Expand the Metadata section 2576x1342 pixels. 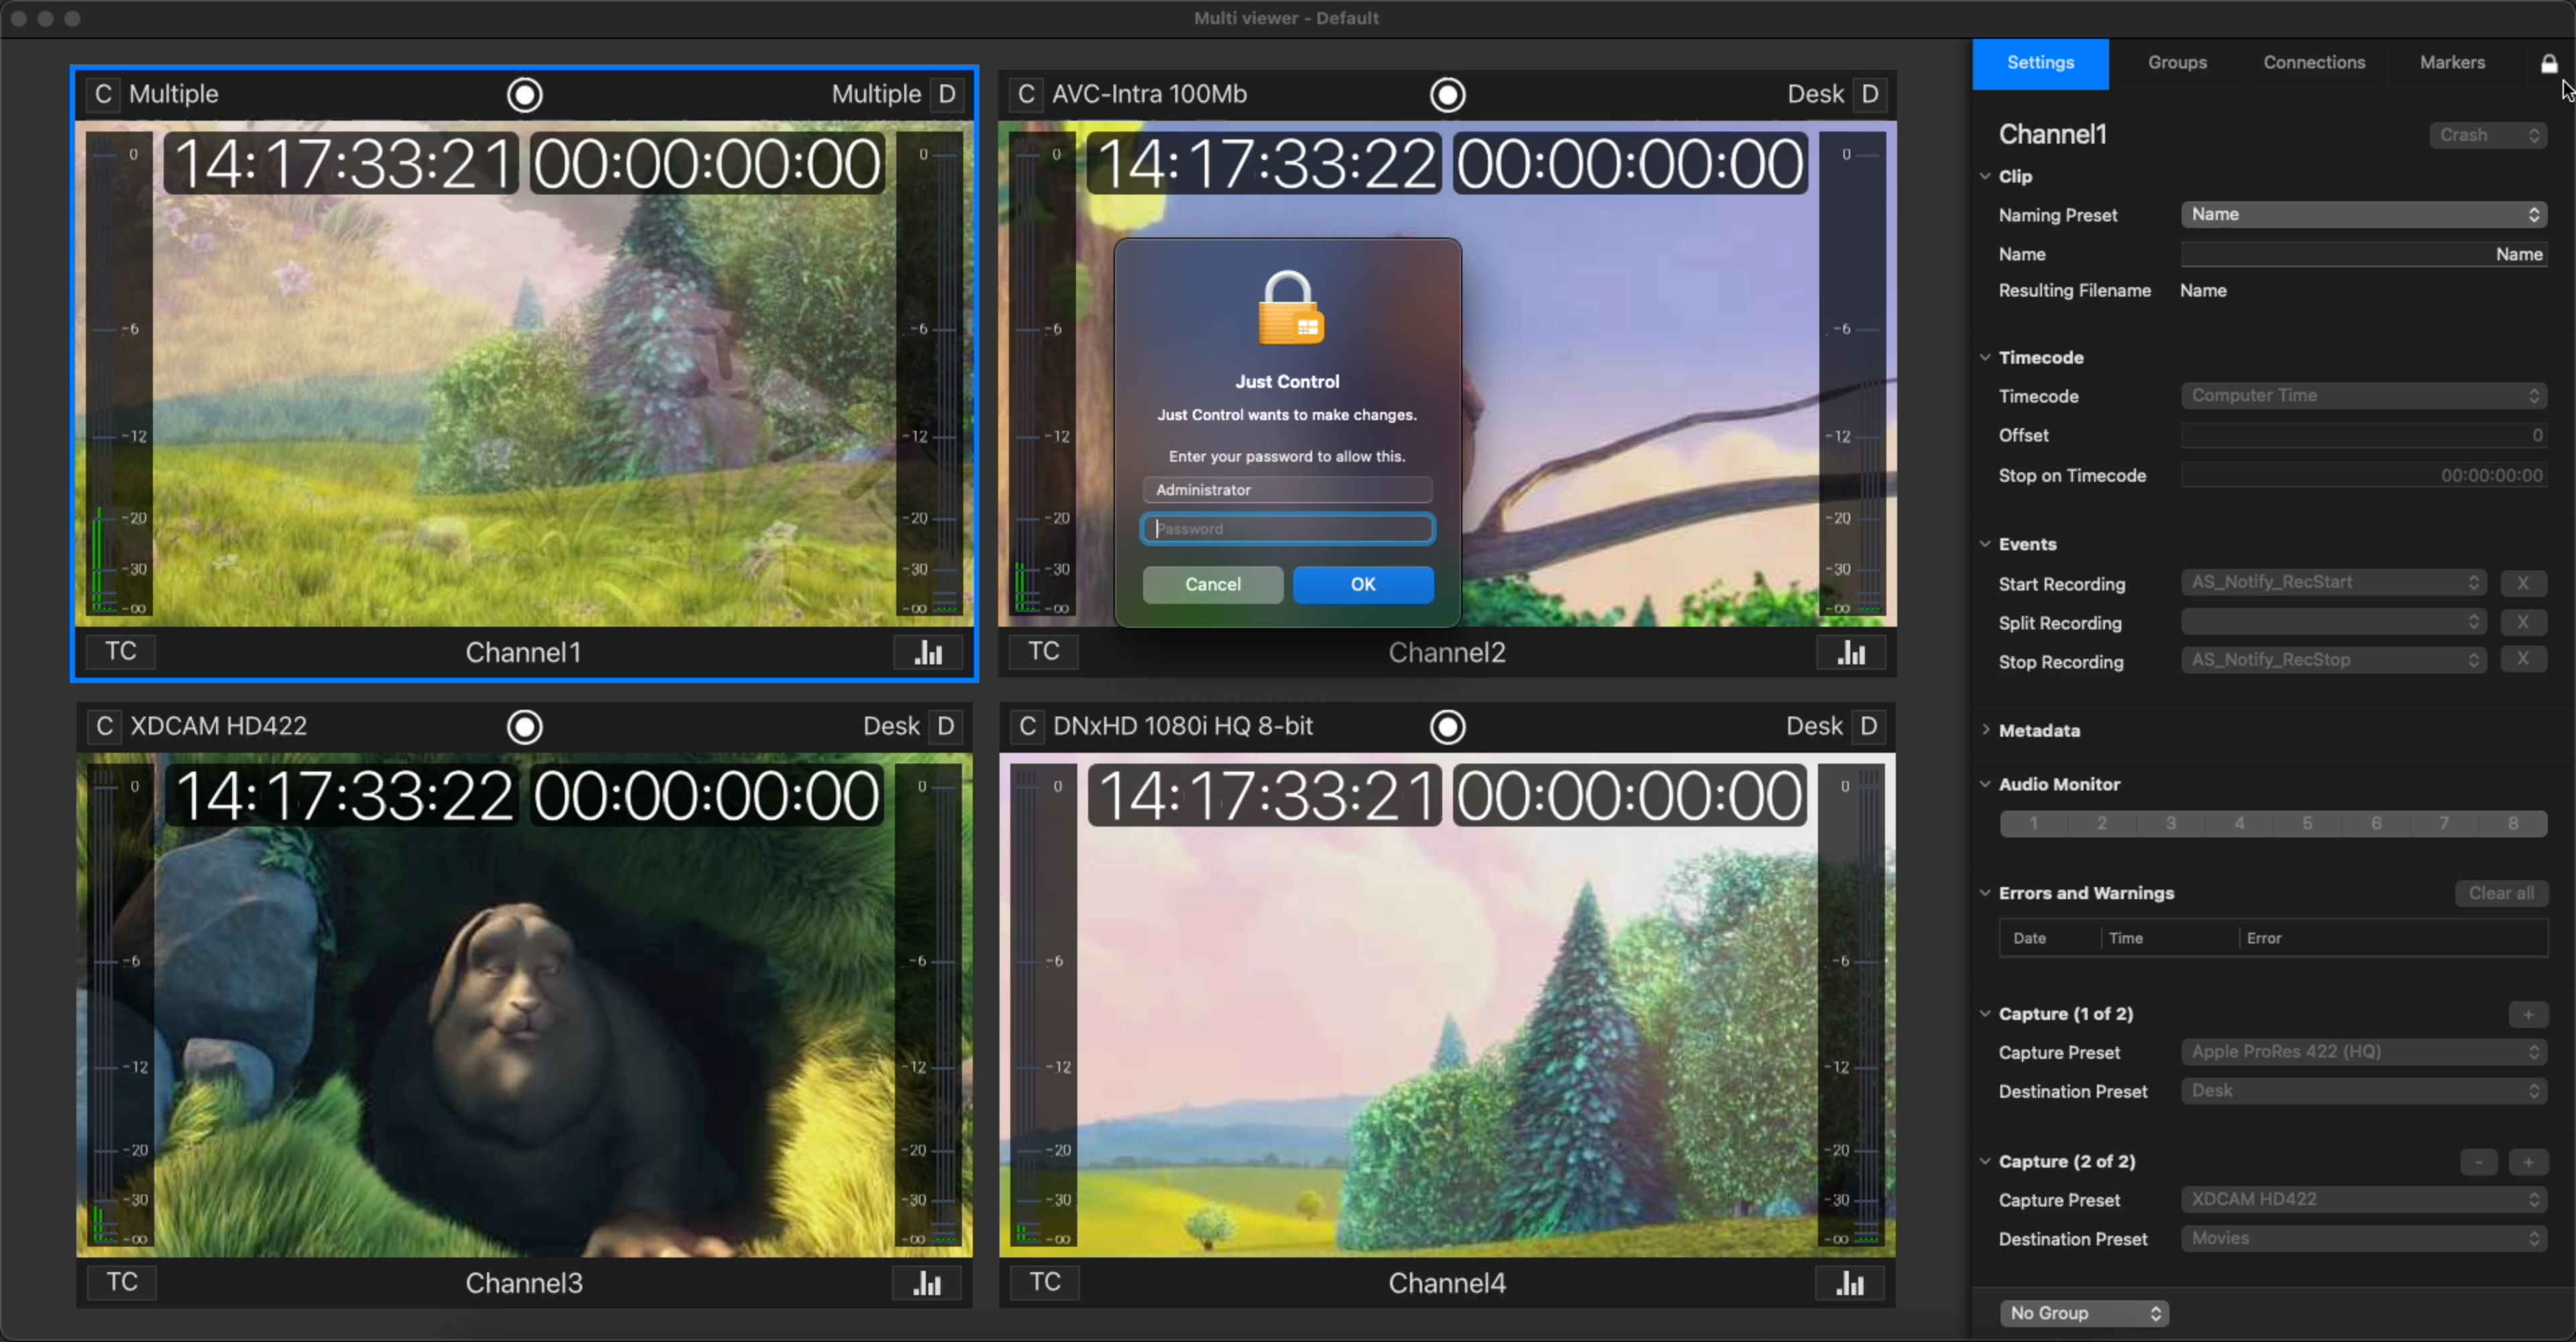[1986, 730]
